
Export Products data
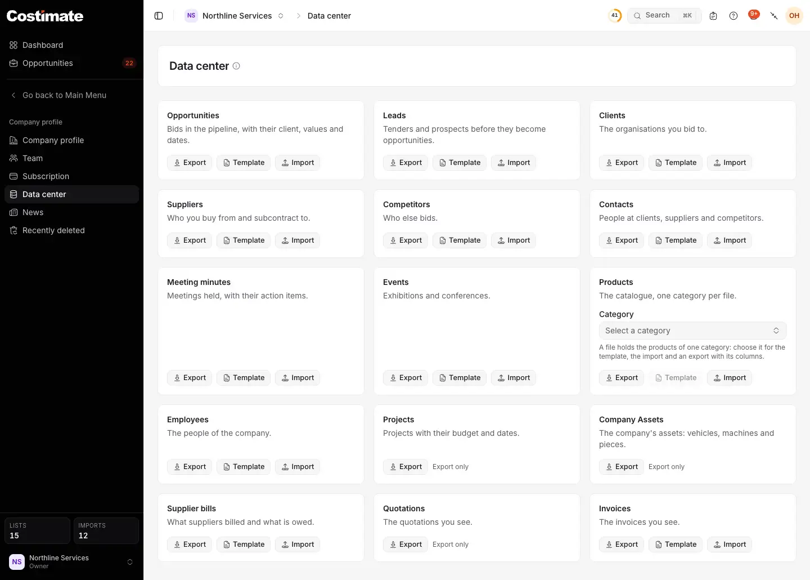pyautogui.click(x=622, y=378)
